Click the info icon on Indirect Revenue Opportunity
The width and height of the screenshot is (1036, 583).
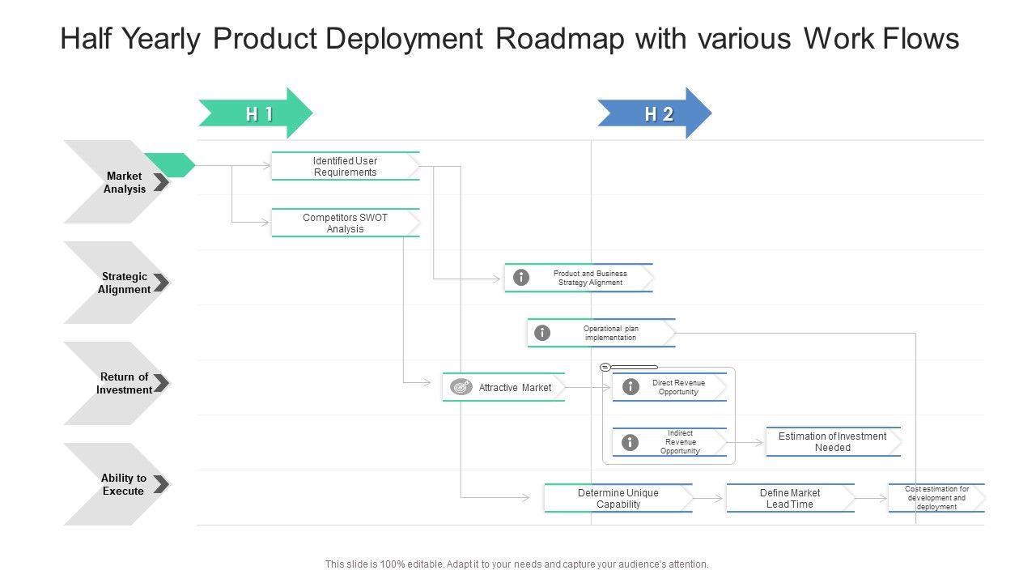point(629,442)
